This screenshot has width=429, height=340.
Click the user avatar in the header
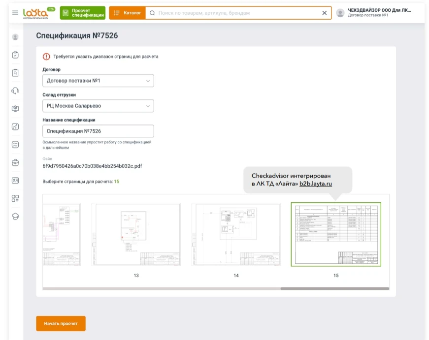[x=340, y=13]
